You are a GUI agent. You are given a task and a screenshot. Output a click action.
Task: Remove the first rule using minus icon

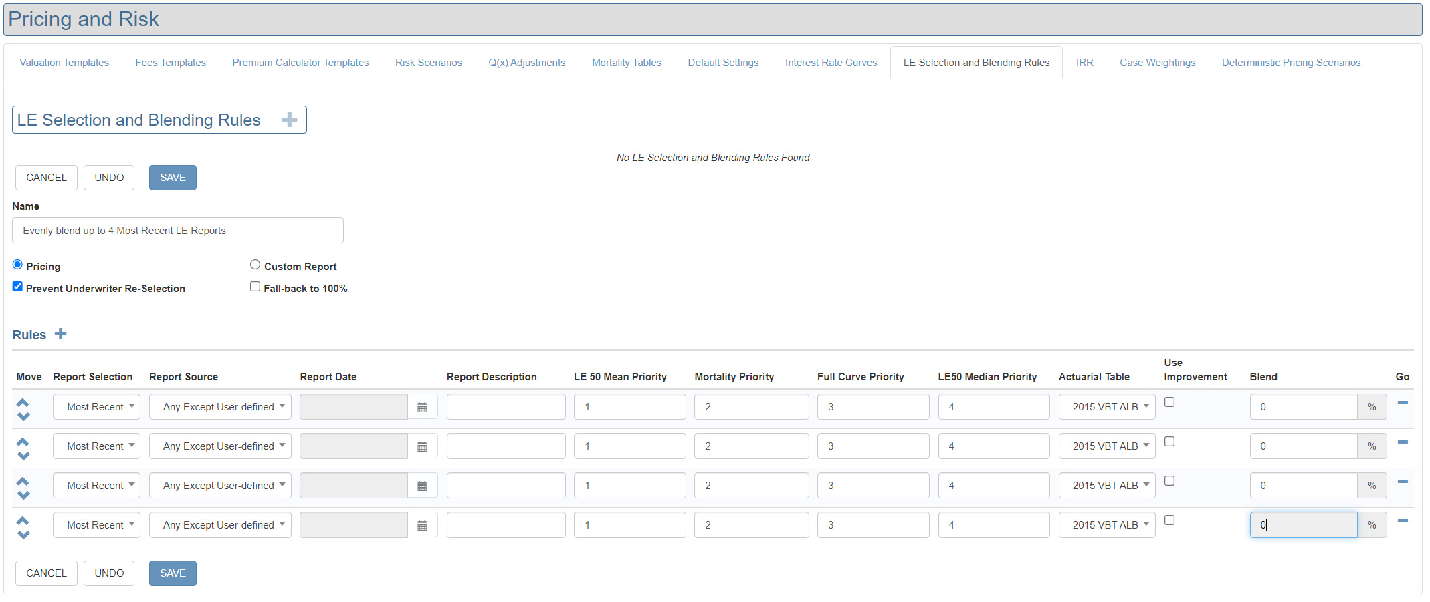1403,403
